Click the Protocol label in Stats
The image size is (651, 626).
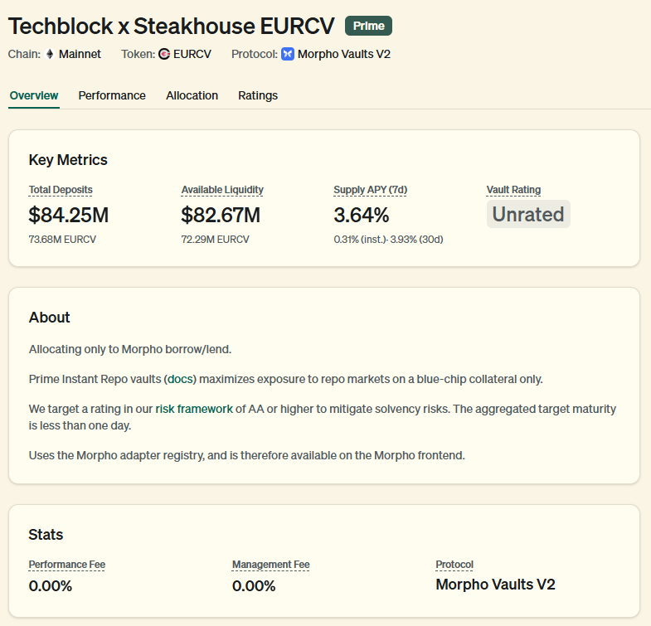(454, 565)
